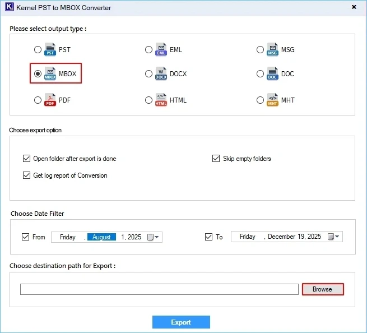Click the 2025 year in From date
This screenshot has height=333, width=367.
[x=134, y=237]
